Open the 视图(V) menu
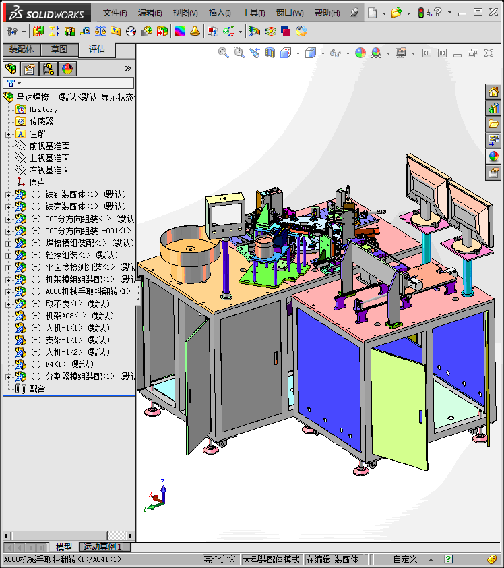Viewport: 504px width, 568px height. tap(185, 13)
